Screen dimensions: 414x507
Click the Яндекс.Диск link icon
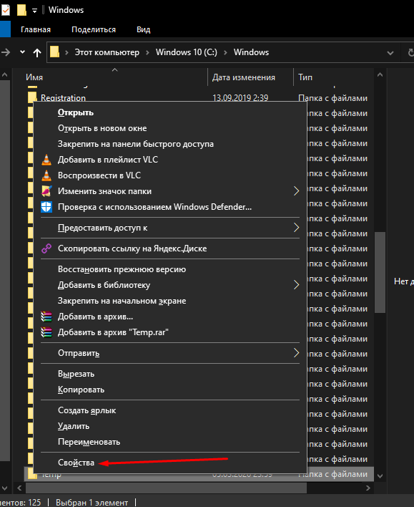coord(46,248)
